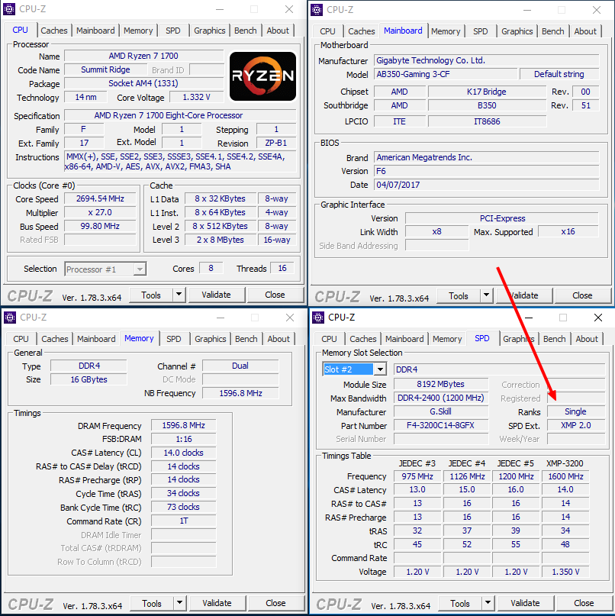Choose Bench tab in the SPD window
The width and height of the screenshot is (615, 616).
[x=555, y=339]
